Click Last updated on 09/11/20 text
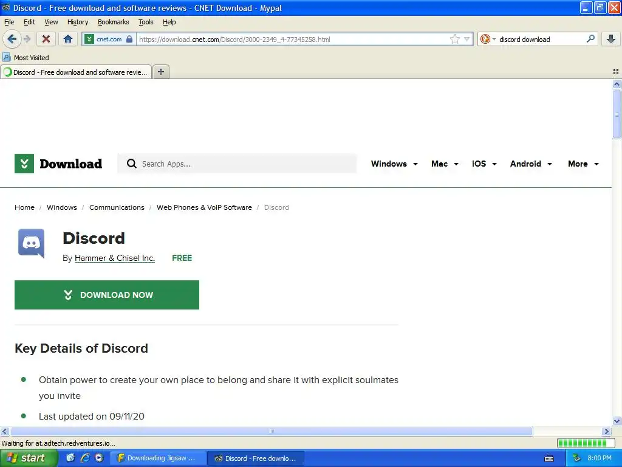This screenshot has height=467, width=622. click(92, 416)
